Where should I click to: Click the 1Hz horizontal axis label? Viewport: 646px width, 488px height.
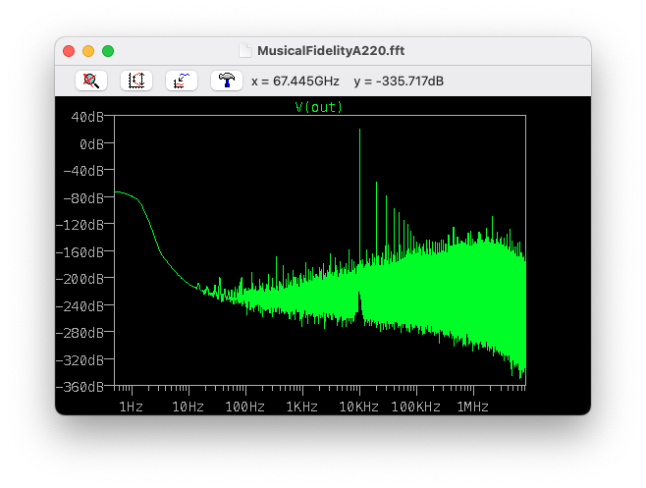pos(131,407)
